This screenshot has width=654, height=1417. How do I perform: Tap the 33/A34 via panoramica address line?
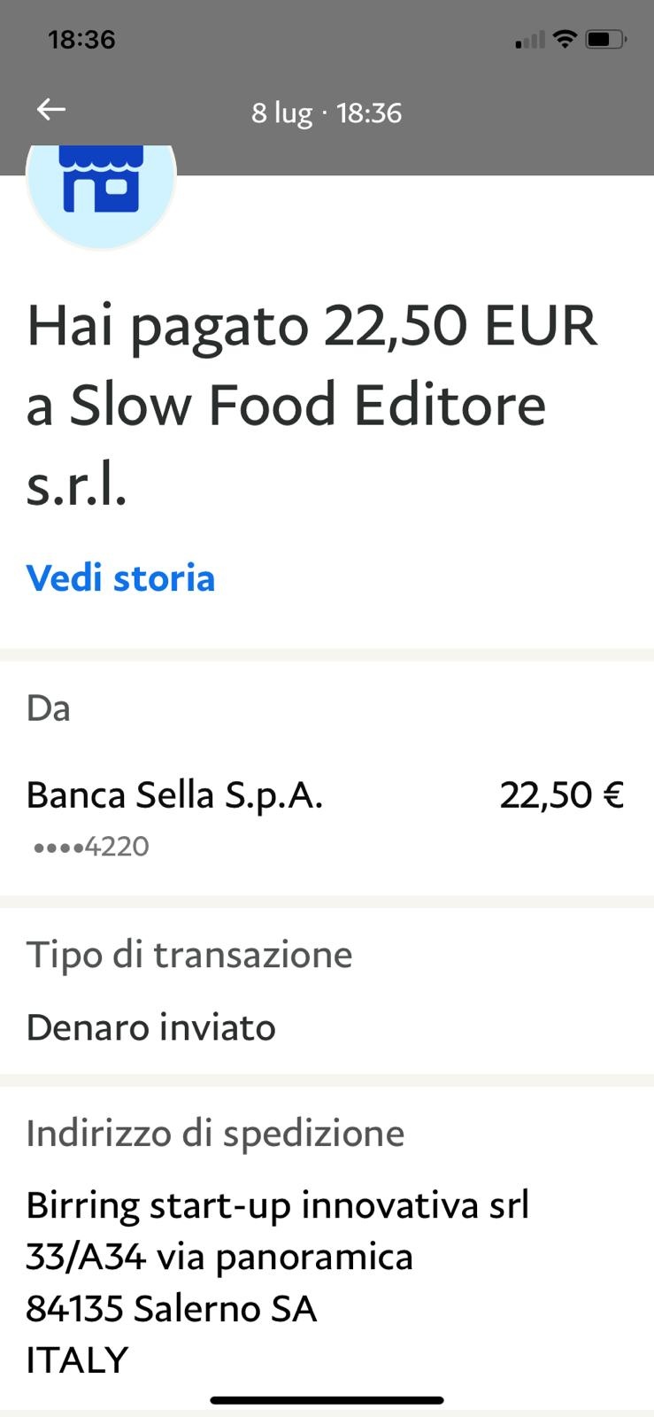tap(219, 1258)
